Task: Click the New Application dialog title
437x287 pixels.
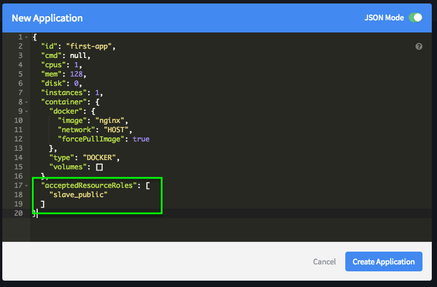Action: [47, 18]
